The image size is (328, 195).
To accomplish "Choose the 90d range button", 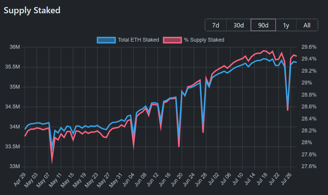I will (263, 25).
